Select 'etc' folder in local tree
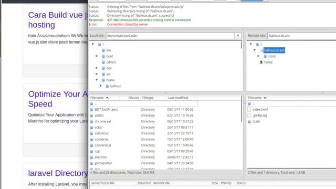The height and width of the screenshot is (189, 336). pyautogui.click(x=109, y=74)
